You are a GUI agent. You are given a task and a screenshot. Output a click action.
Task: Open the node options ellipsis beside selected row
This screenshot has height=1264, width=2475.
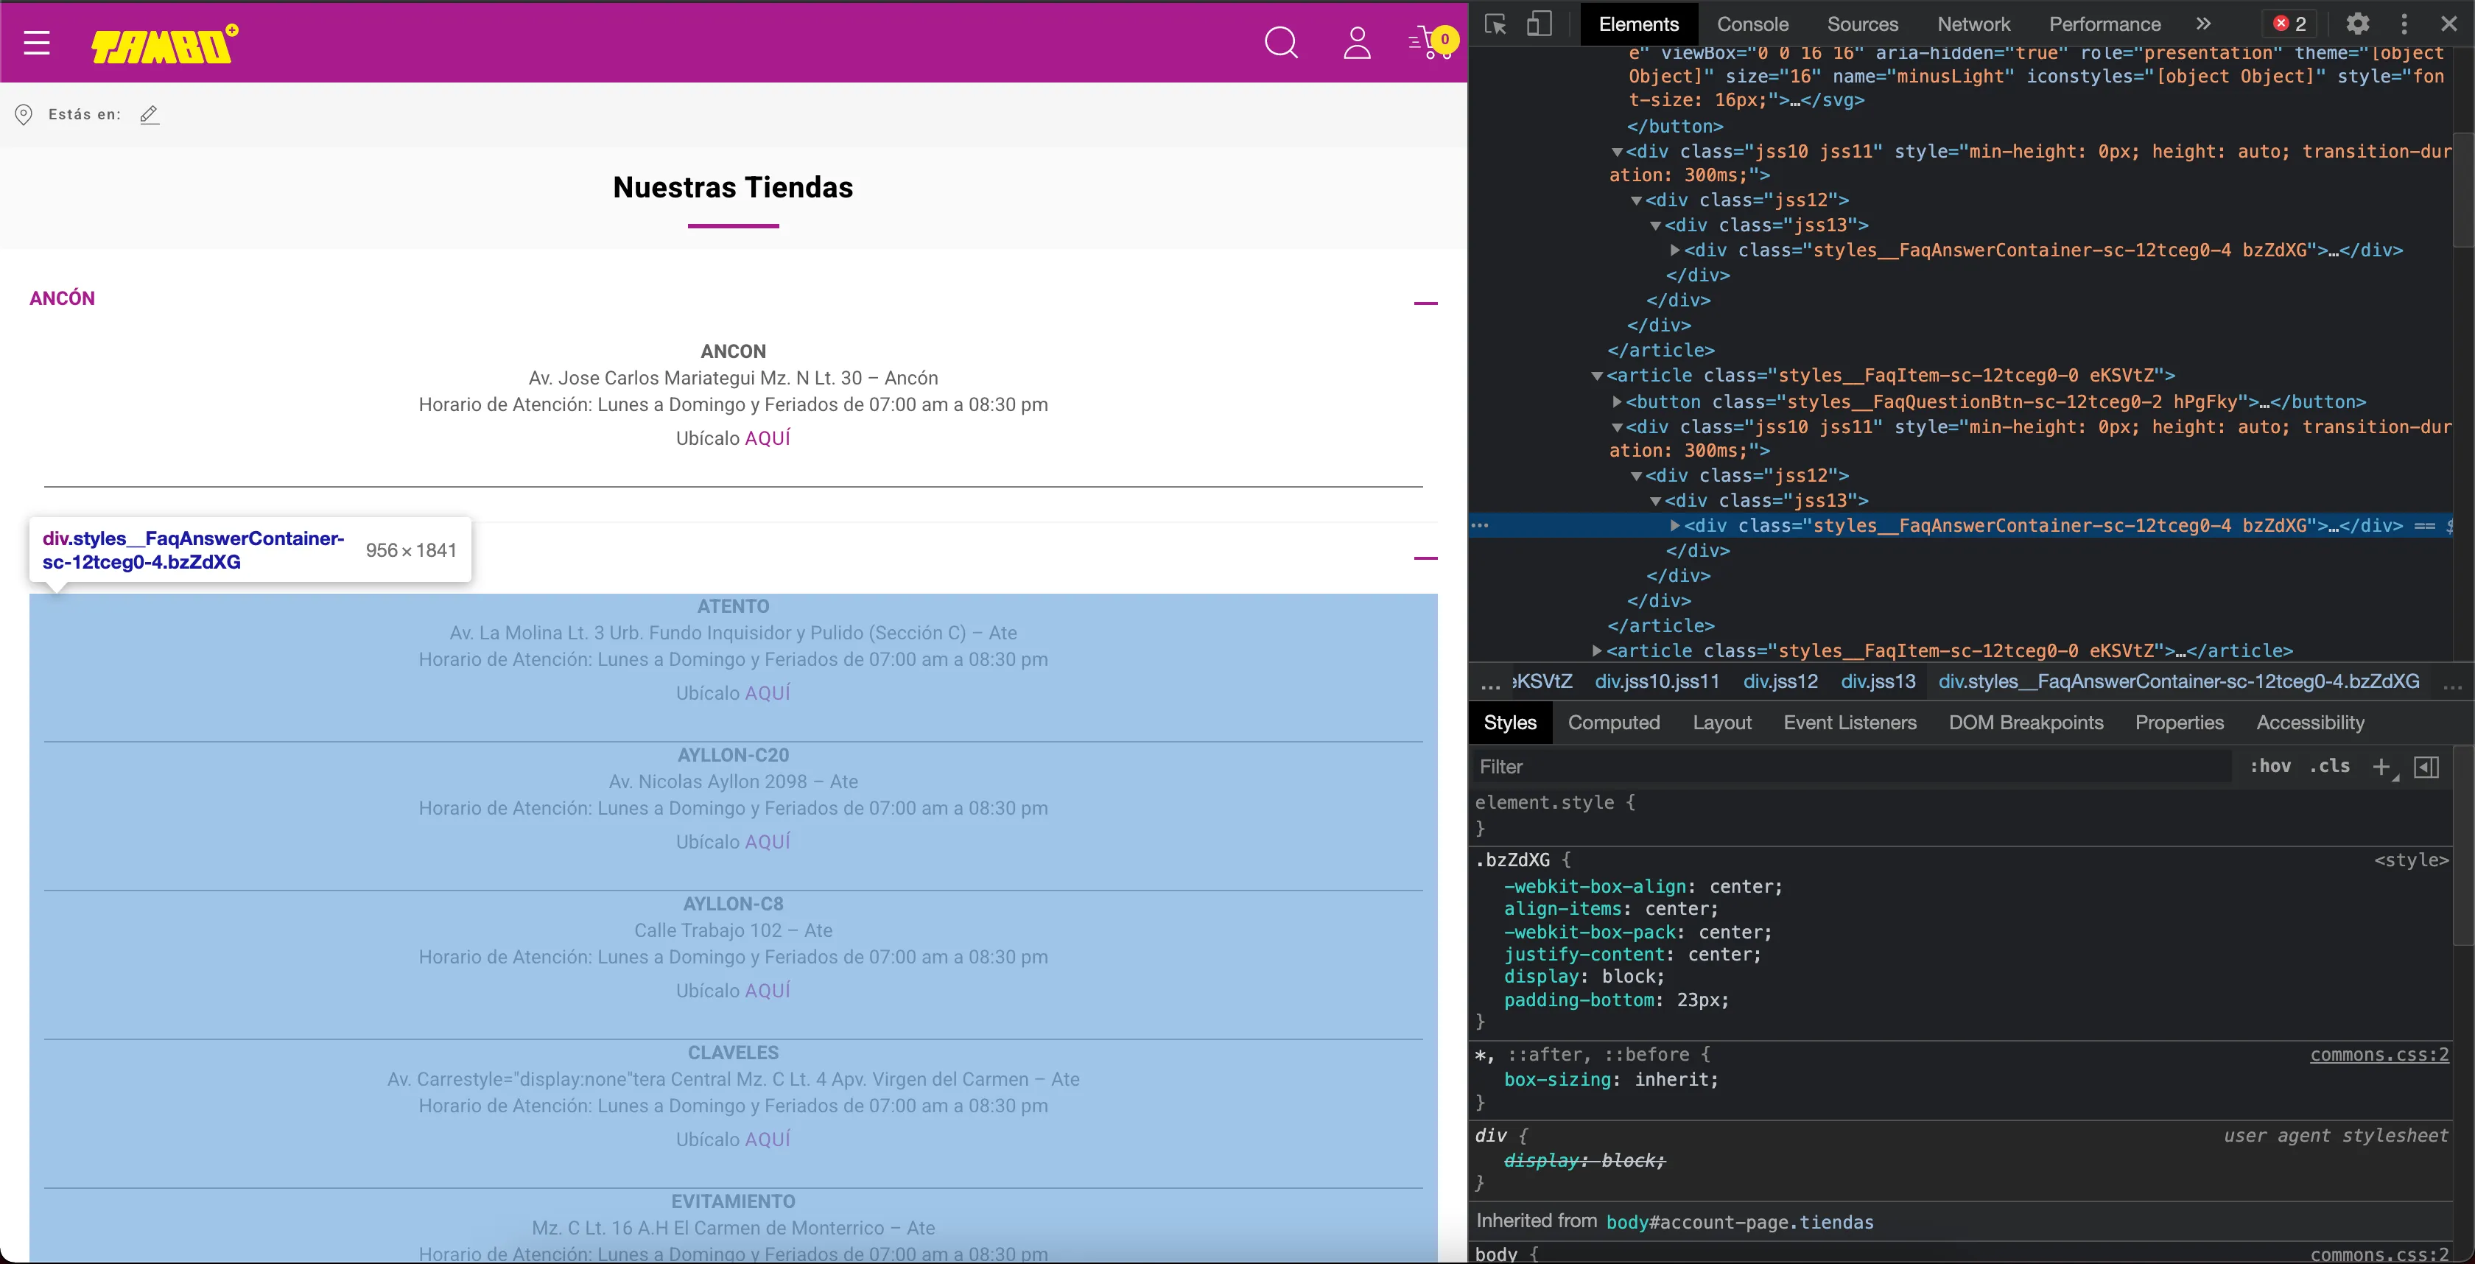tap(1481, 525)
